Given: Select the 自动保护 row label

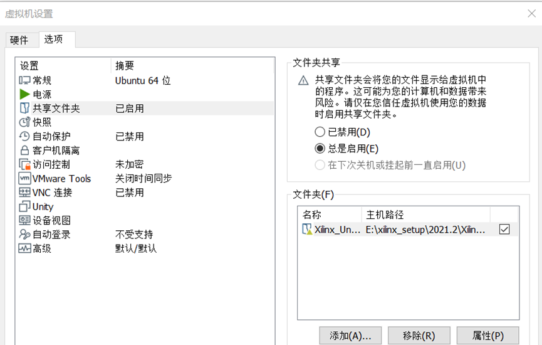Looking at the screenshot, I should click(51, 136).
